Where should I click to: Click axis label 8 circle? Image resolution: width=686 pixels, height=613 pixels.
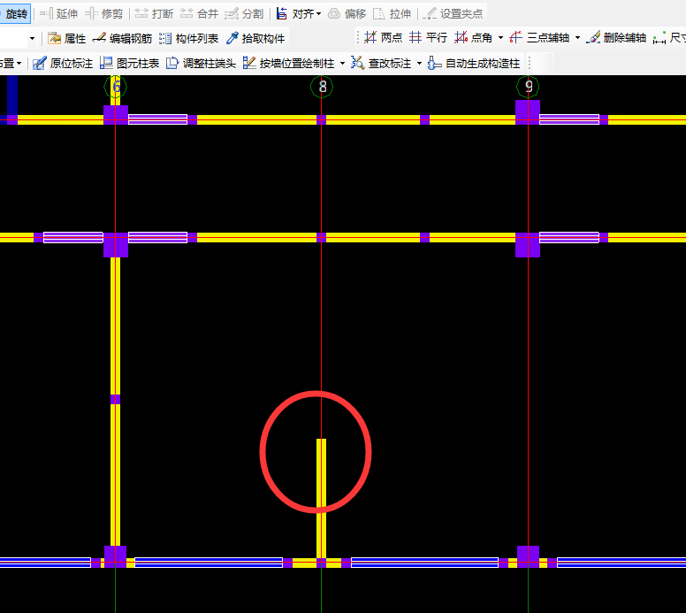pyautogui.click(x=322, y=87)
